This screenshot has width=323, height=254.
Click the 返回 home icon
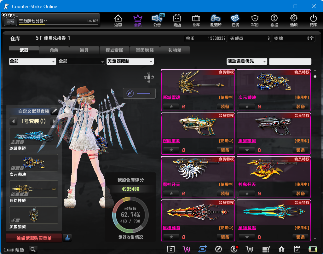(x=118, y=20)
